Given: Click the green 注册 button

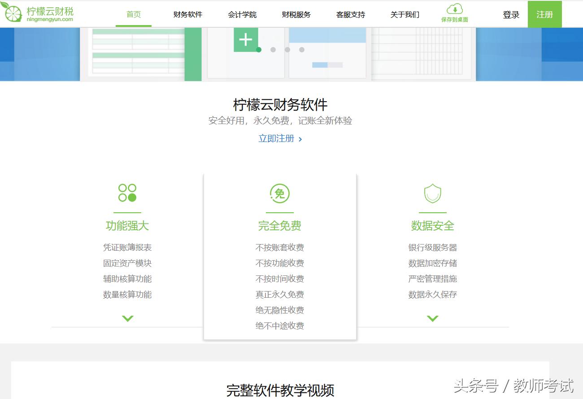Looking at the screenshot, I should click(x=545, y=14).
